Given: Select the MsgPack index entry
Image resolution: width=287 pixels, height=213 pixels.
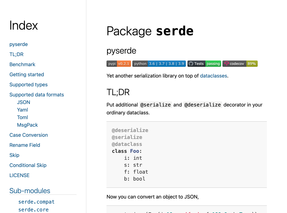Looking at the screenshot, I should [x=27, y=125].
